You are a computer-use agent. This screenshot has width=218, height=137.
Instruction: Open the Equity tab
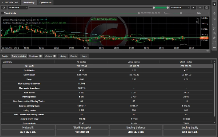(x=5, y=56)
